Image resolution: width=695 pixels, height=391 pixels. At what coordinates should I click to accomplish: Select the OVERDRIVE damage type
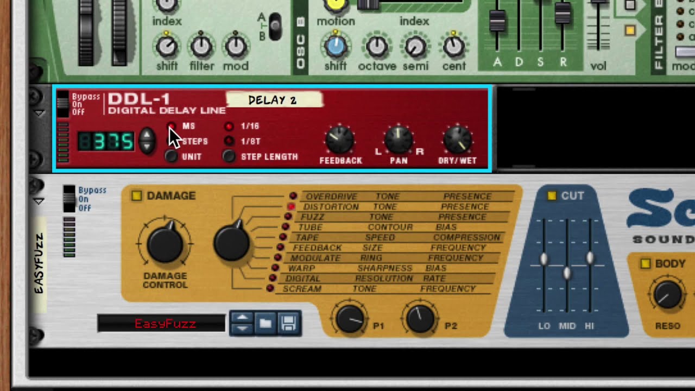coord(293,196)
